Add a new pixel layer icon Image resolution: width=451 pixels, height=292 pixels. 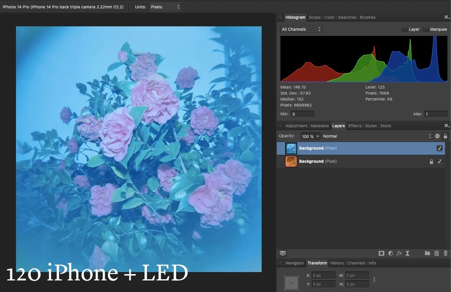437,253
